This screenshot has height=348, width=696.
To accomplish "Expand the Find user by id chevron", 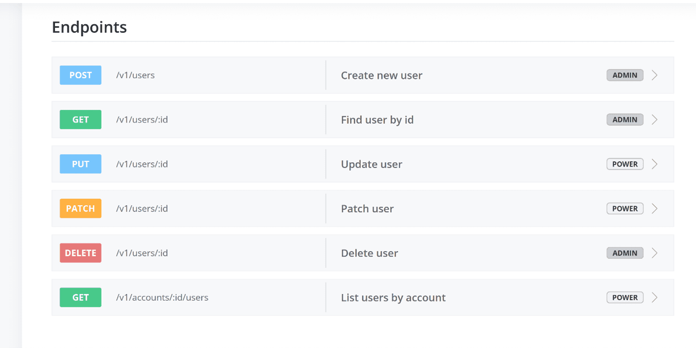I will pyautogui.click(x=655, y=120).
